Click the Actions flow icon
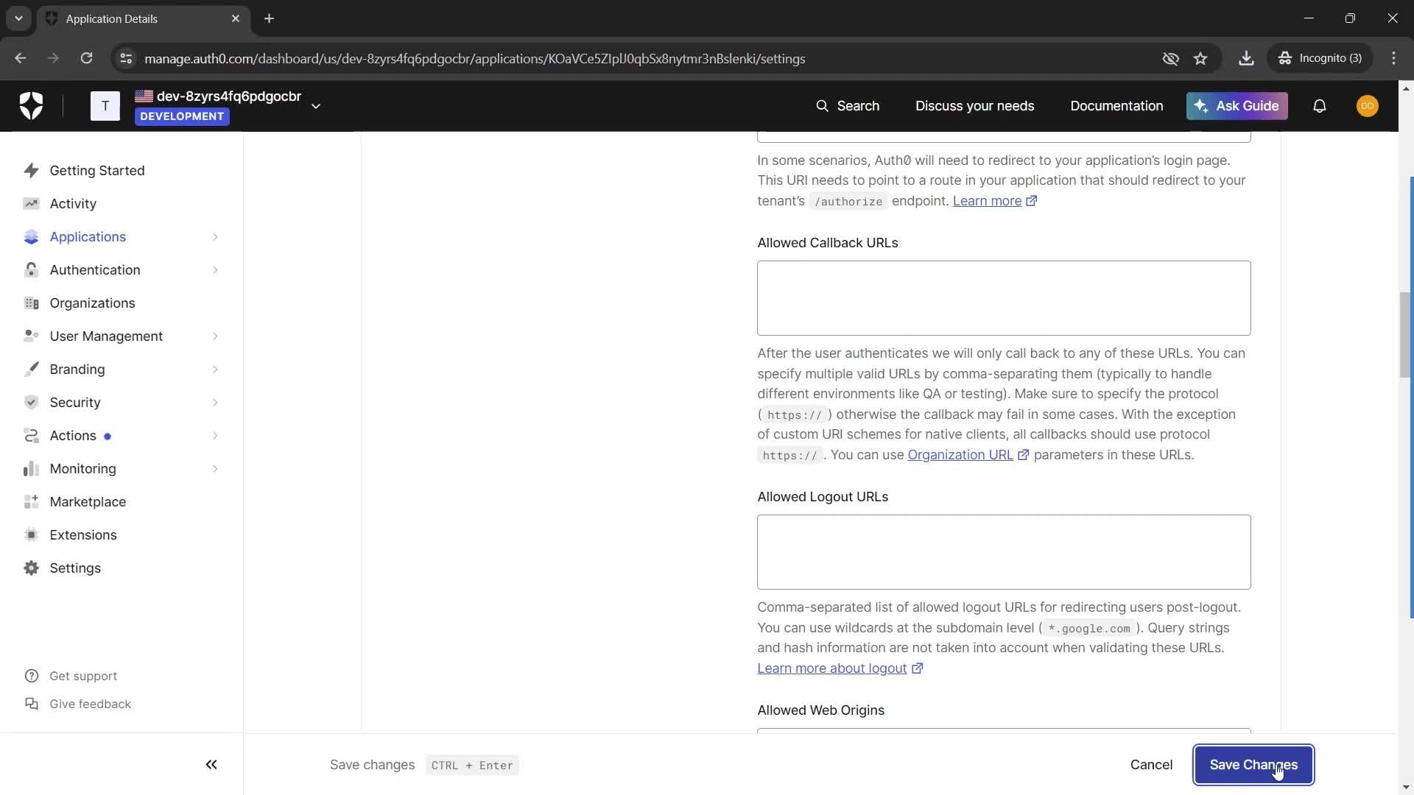Screen dimensions: 1414x795 (x=31, y=436)
